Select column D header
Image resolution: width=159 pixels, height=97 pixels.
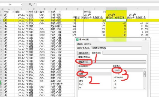(x=45, y=9)
